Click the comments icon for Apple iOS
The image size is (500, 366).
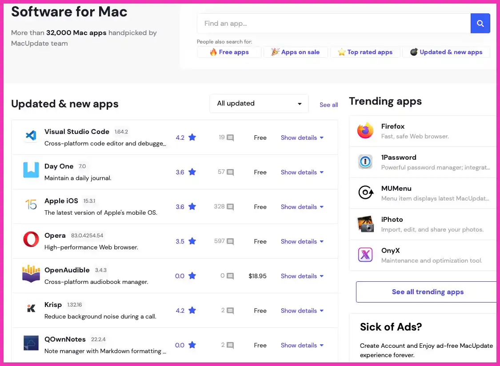pos(230,207)
